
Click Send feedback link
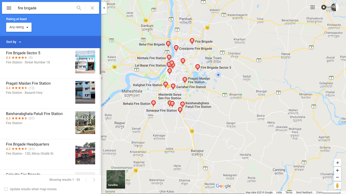[304, 192]
